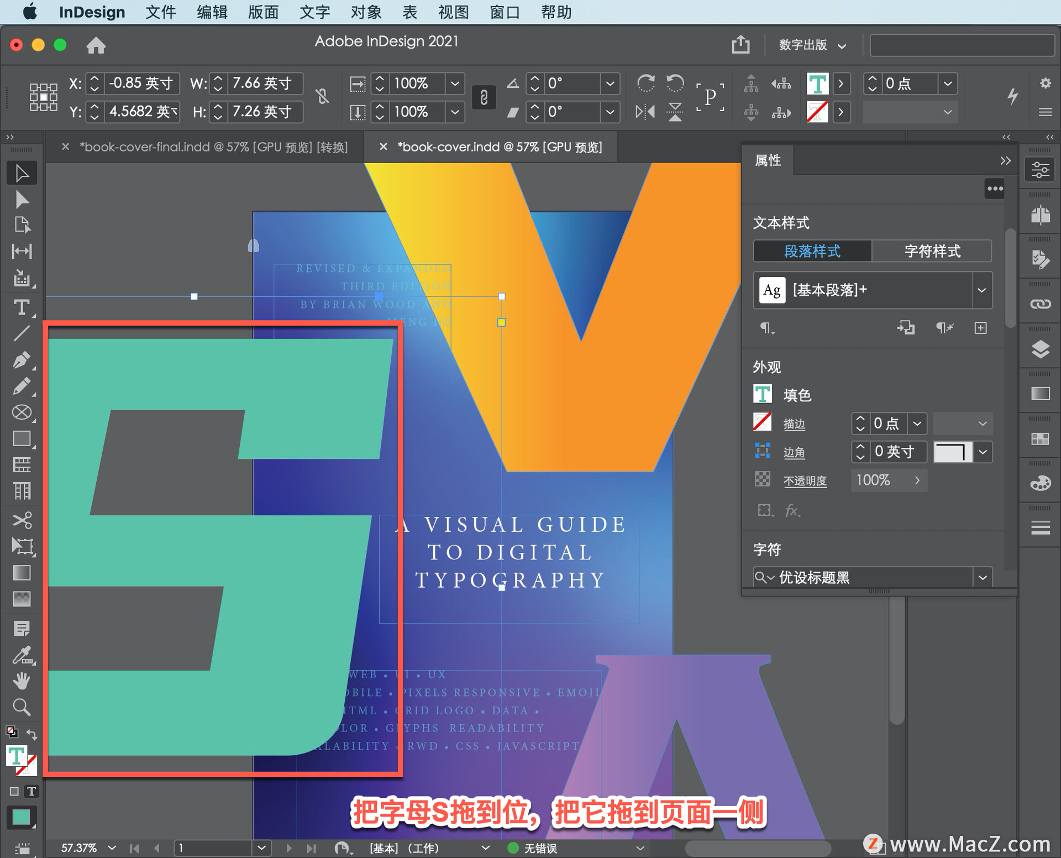This screenshot has width=1061, height=858.
Task: Select the Type tool in toolbar
Action: pos(22,307)
